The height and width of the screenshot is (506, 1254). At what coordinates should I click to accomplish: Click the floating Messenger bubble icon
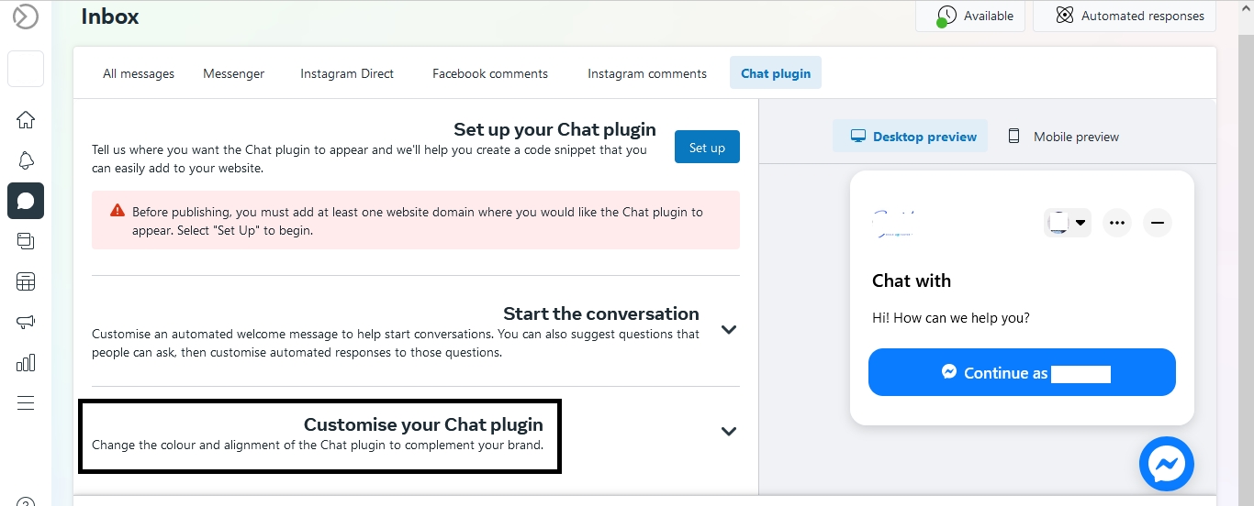[1166, 464]
